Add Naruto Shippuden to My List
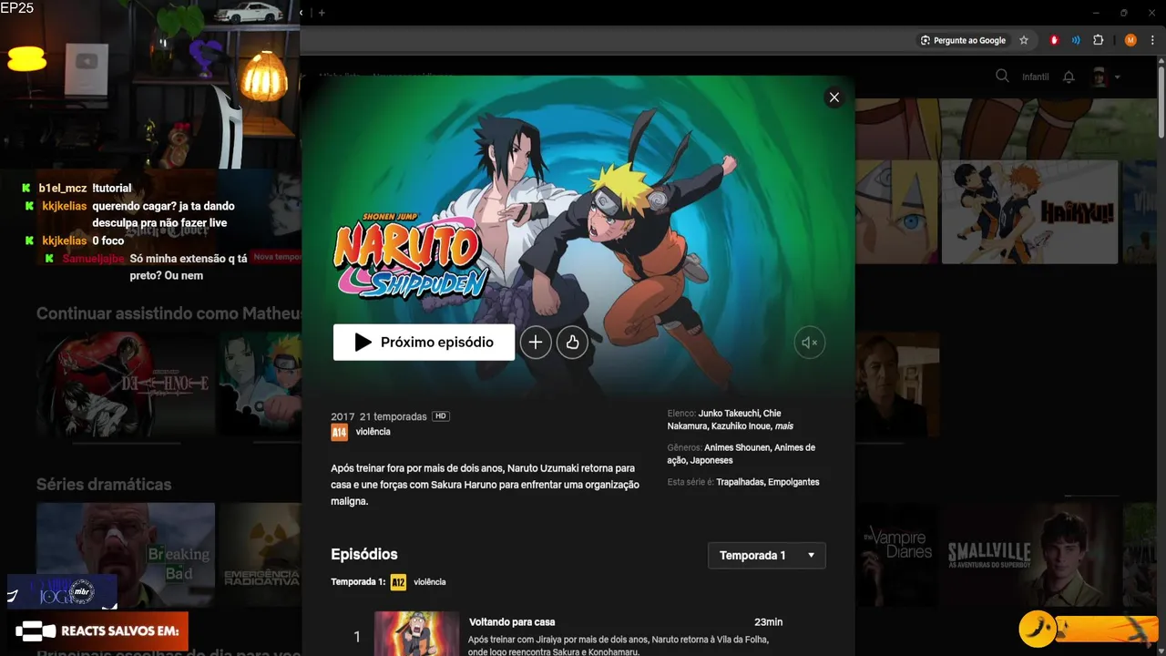Image resolution: width=1166 pixels, height=656 pixels. [x=536, y=343]
